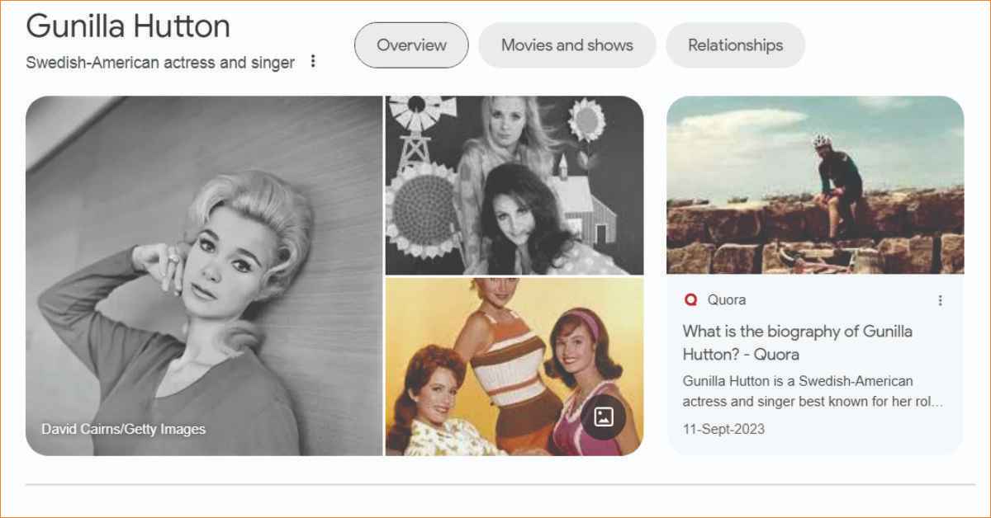Select the Overview tab

pos(411,45)
